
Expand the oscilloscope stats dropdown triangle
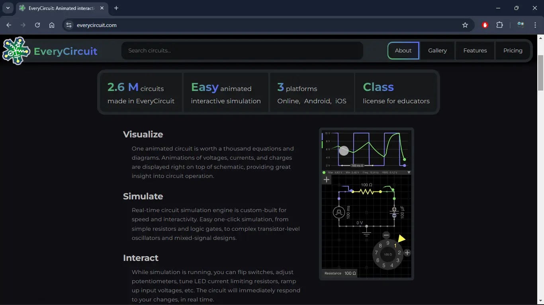tap(409, 173)
